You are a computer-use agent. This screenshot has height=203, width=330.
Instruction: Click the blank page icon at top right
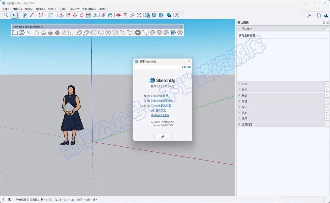(x=319, y=15)
